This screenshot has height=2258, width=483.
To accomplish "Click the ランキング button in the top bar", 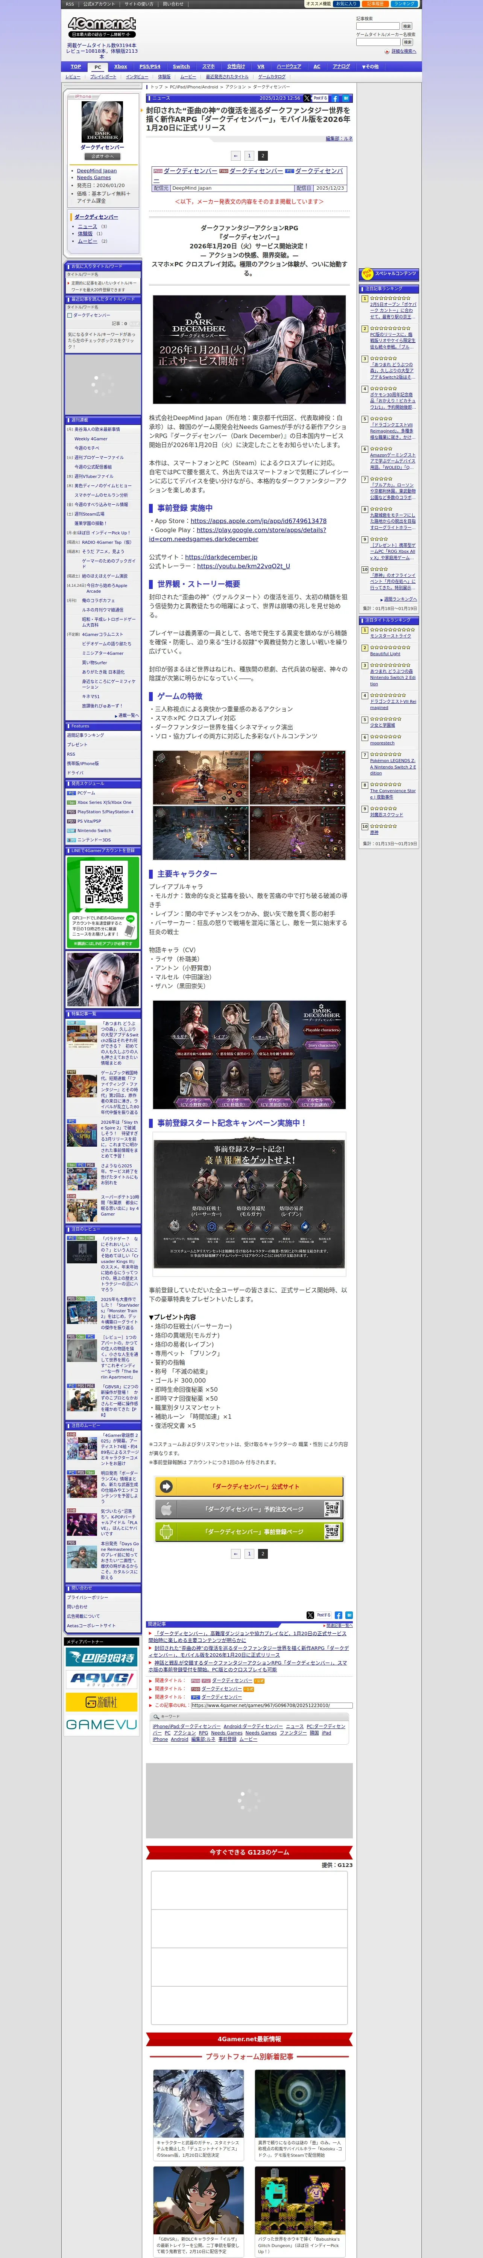I will click(403, 3).
